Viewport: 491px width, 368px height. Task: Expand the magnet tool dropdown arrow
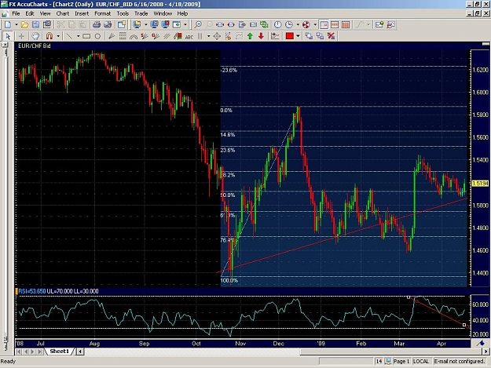tap(58, 36)
